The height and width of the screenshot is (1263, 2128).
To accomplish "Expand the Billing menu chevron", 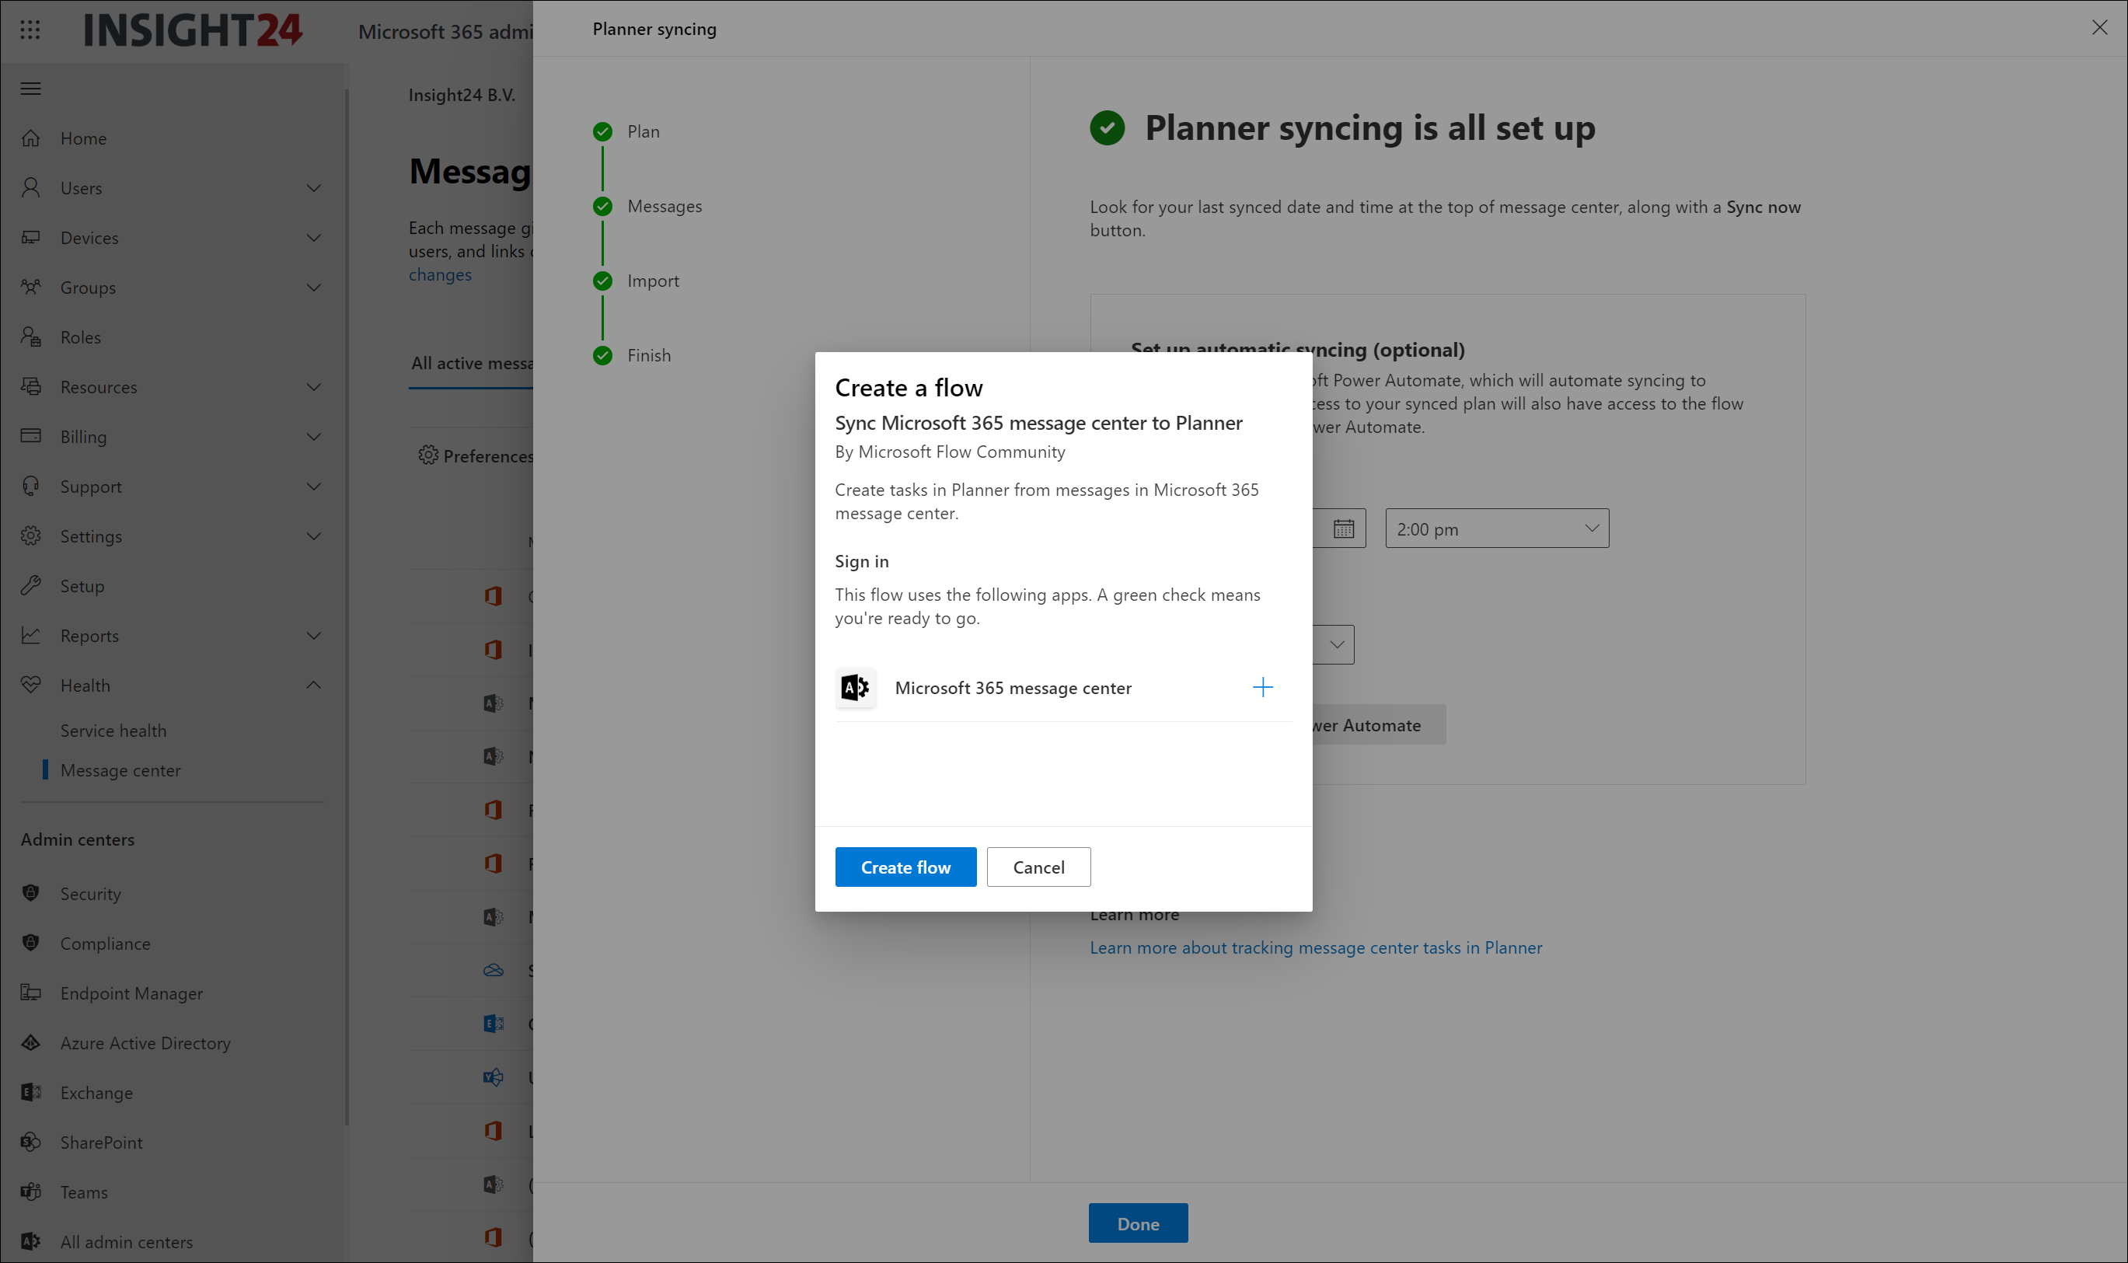I will (313, 437).
